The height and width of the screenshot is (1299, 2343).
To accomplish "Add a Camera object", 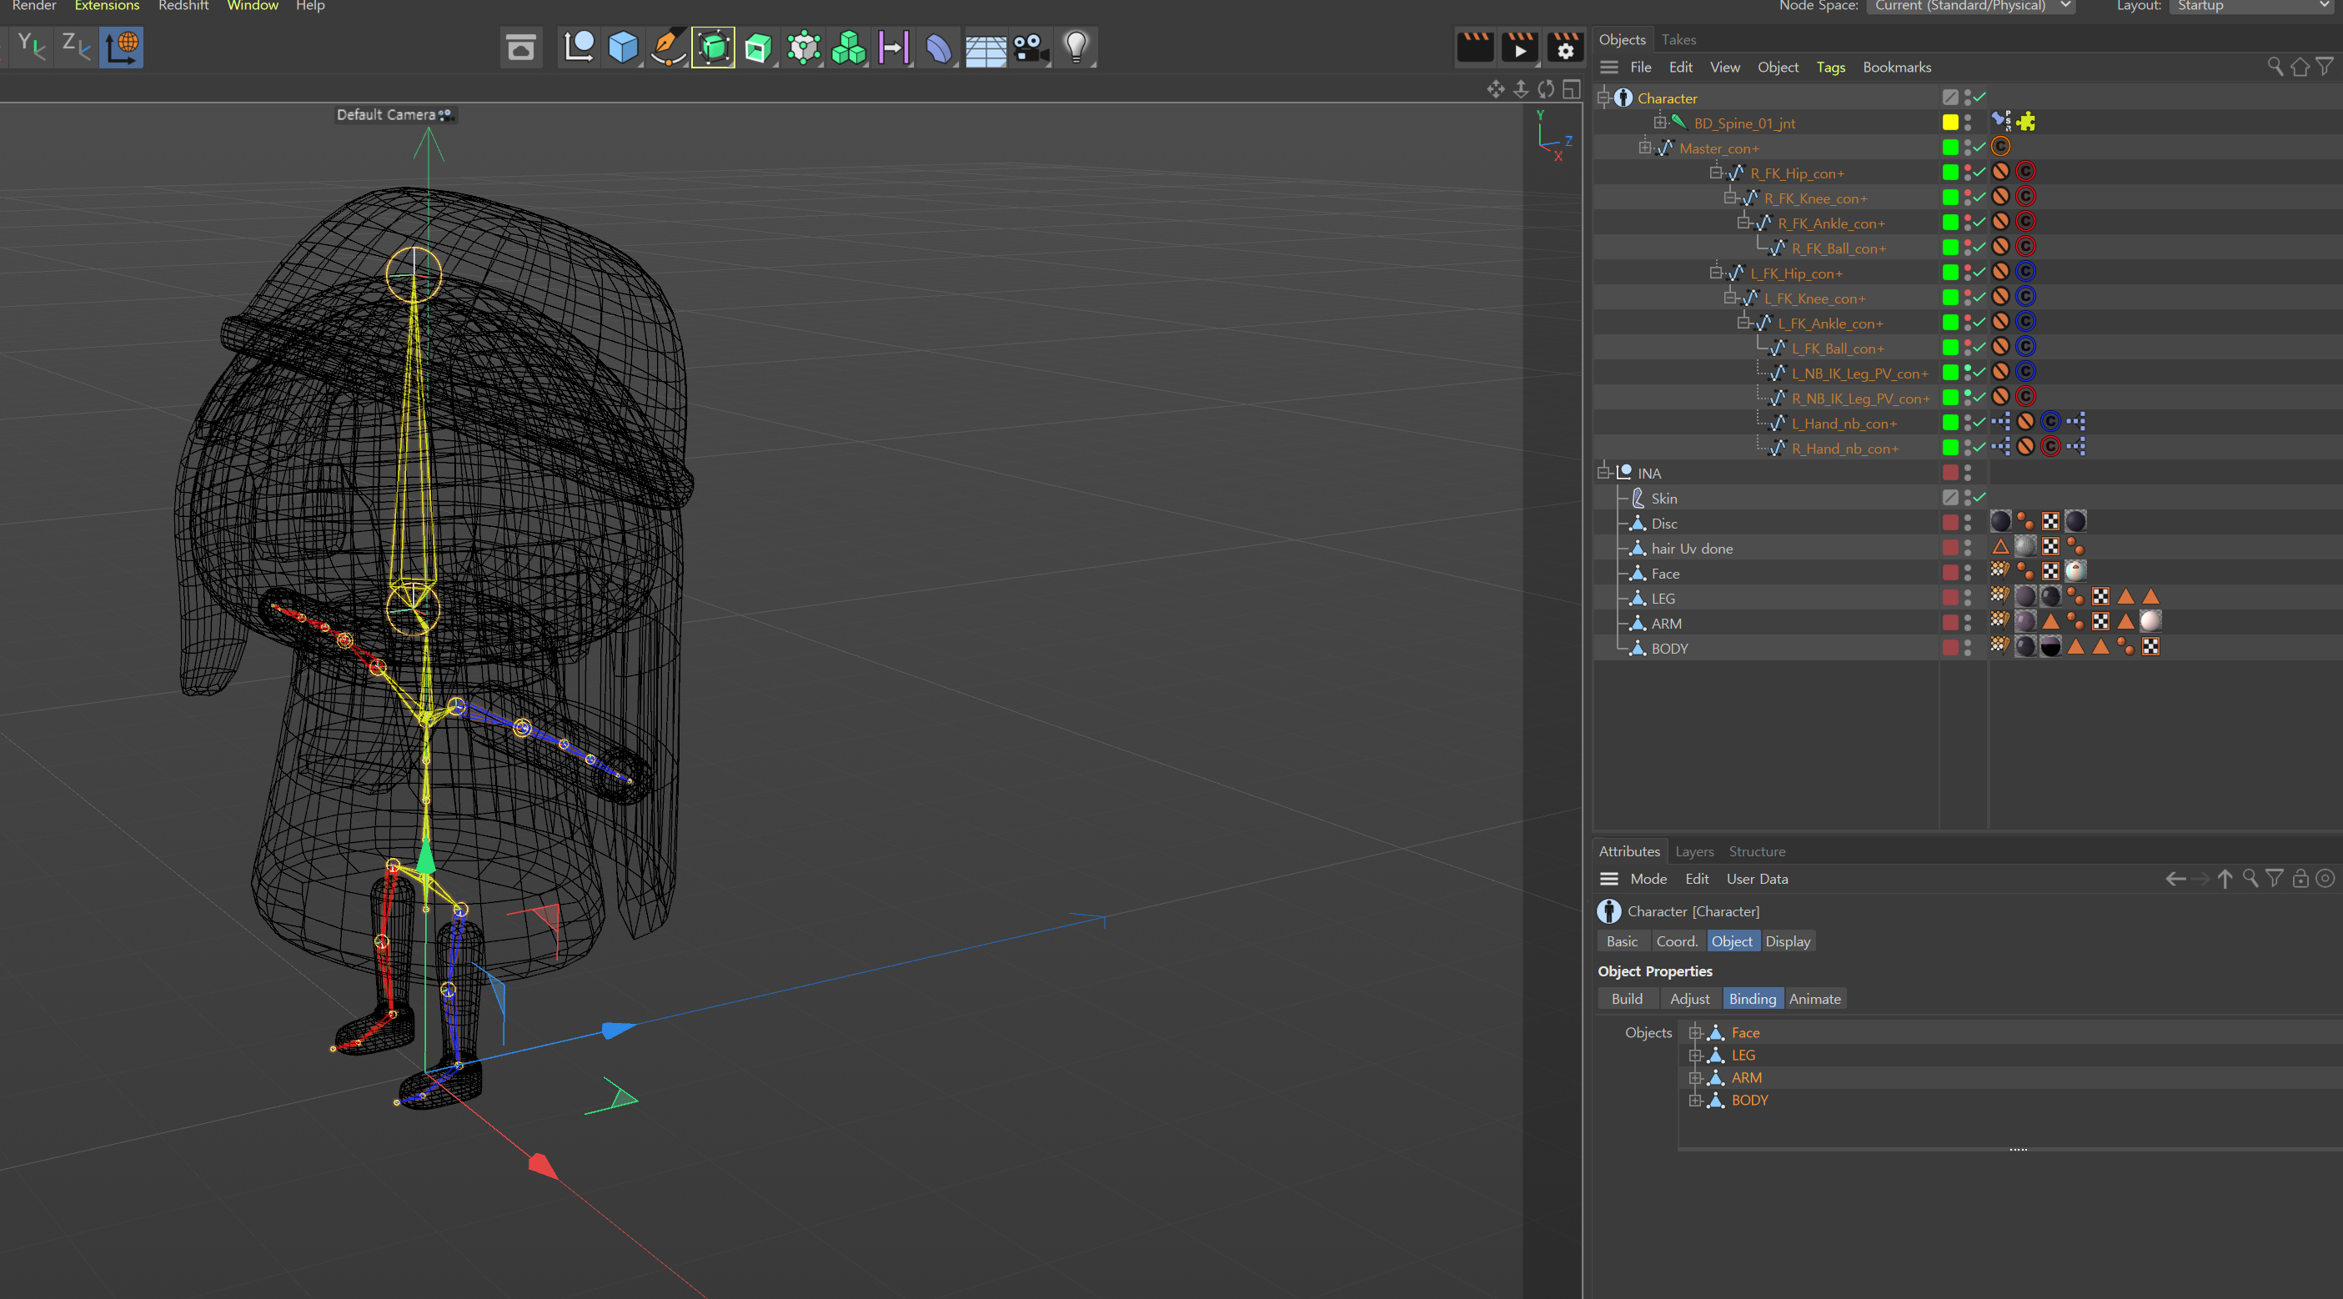I will point(1031,48).
